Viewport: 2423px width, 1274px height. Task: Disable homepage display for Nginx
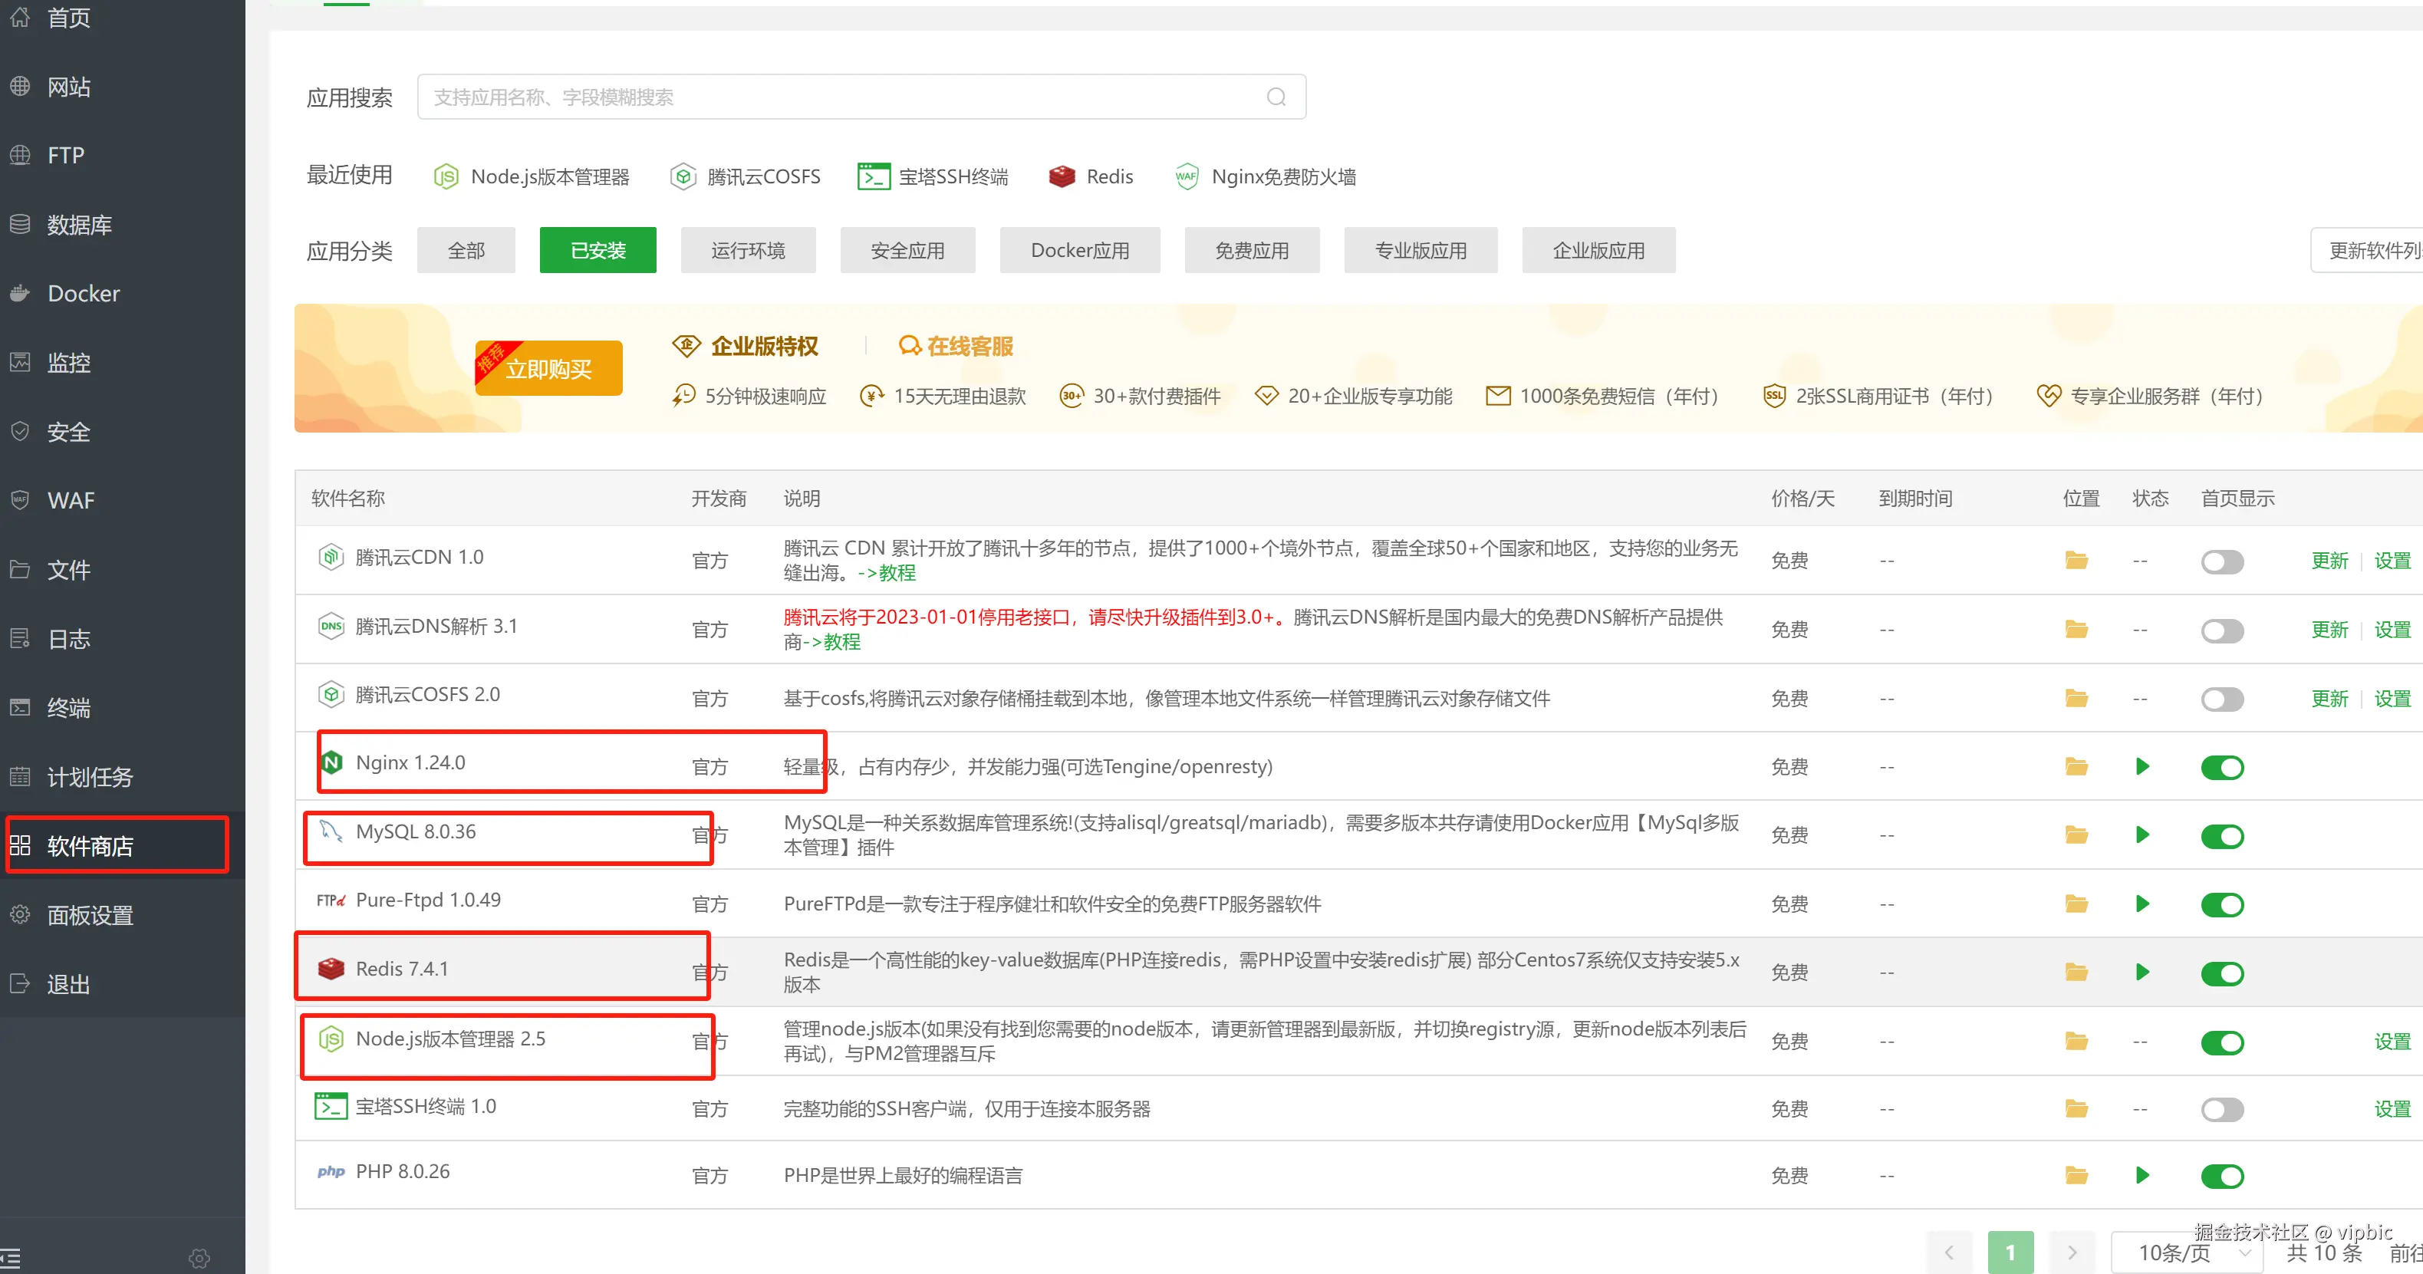[x=2223, y=768]
